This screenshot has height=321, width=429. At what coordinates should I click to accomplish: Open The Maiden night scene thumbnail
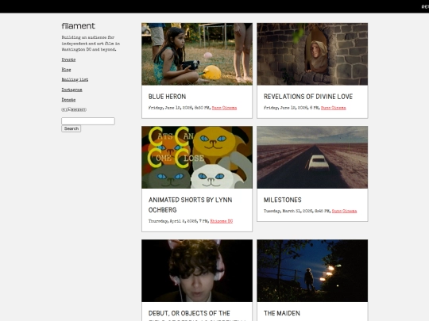point(312,271)
